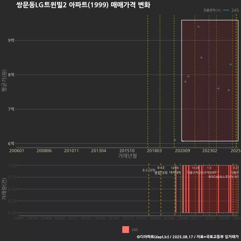Click the 6·27 대출규제 annotation
Image resolution: width=241 pixels, height=241 pixels.
[235, 170]
